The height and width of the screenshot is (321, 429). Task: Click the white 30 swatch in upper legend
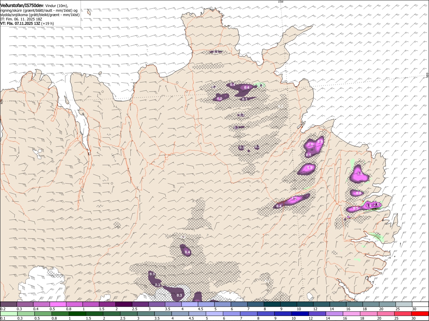pyautogui.click(x=420, y=304)
